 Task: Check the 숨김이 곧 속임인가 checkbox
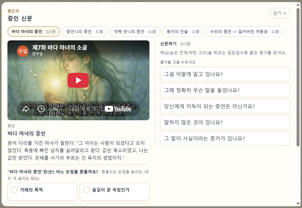point(87,190)
